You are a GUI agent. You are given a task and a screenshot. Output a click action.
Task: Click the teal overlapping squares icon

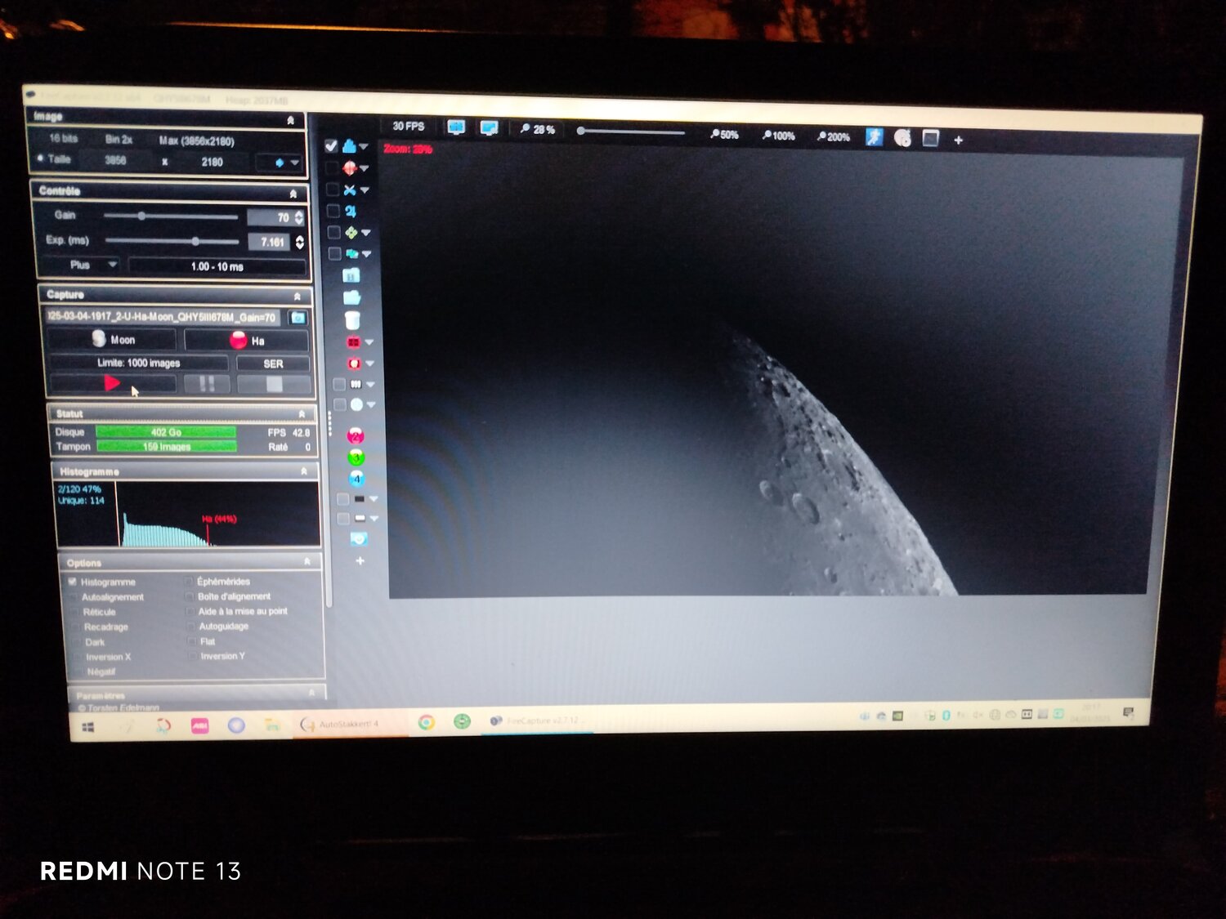(352, 253)
